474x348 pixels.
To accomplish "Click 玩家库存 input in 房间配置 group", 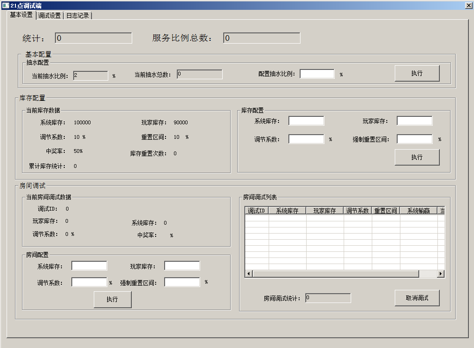I will pyautogui.click(x=182, y=266).
